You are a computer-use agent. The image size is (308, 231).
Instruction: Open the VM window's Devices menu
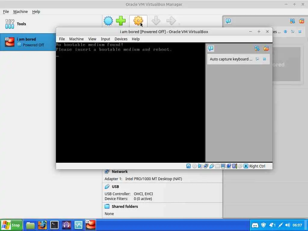[x=121, y=39]
